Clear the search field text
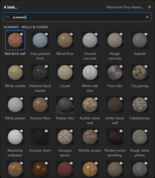Viewport: 155px width, 178px height. coord(147,17)
